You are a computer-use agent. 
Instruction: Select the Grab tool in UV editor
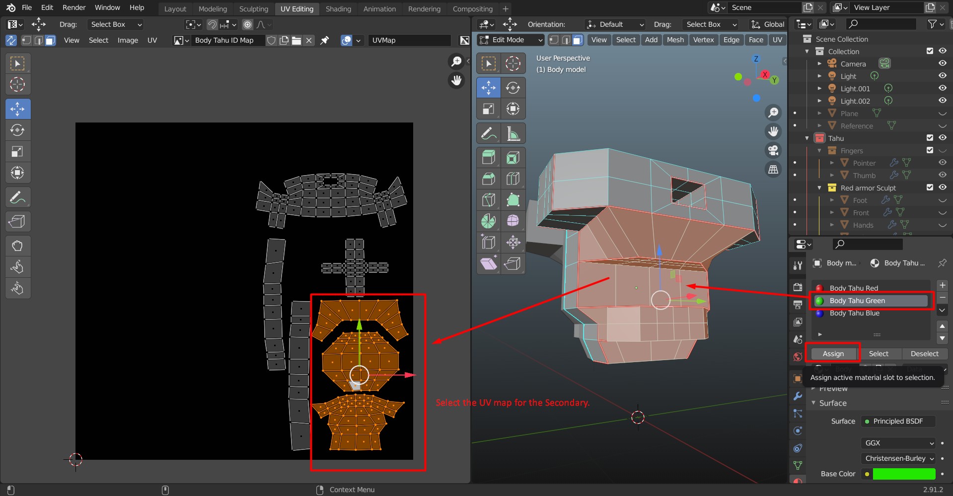point(17,246)
